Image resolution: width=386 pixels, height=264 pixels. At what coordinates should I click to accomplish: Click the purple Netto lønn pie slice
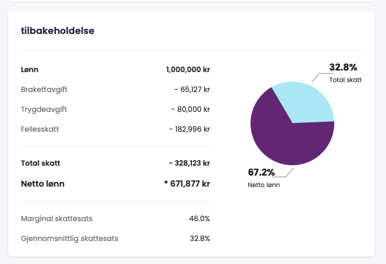[282, 139]
